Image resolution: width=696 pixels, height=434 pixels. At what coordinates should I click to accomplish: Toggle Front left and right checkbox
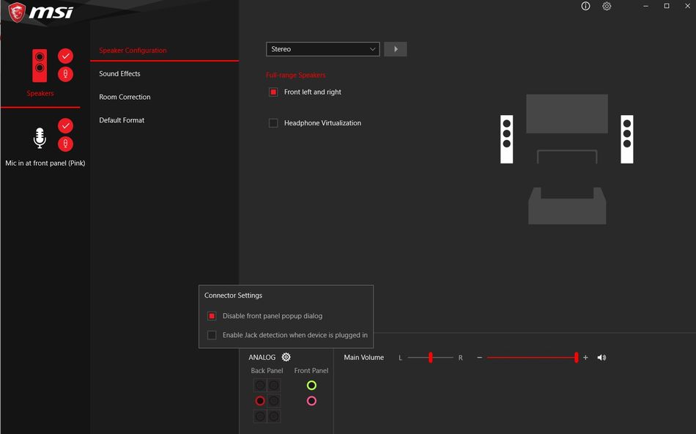pos(273,92)
